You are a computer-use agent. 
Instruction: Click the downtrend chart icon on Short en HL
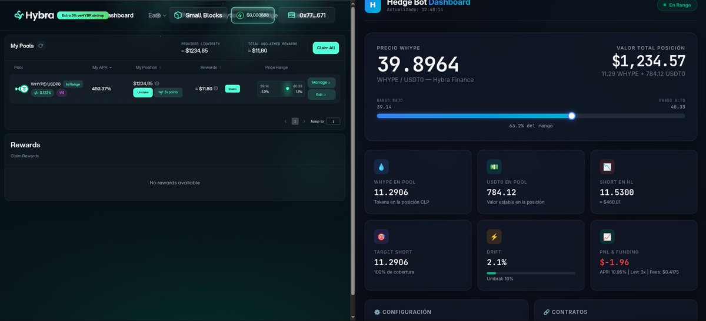607,167
